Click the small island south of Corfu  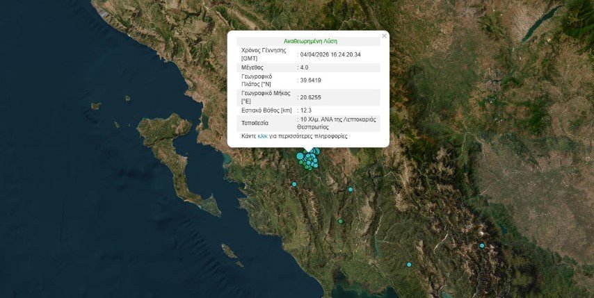[230, 249]
